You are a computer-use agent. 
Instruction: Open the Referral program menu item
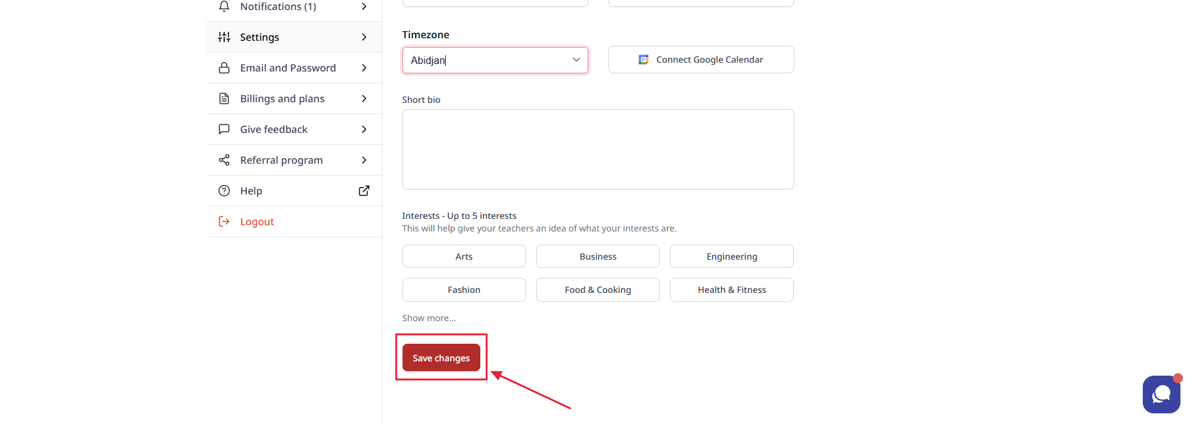tap(281, 160)
